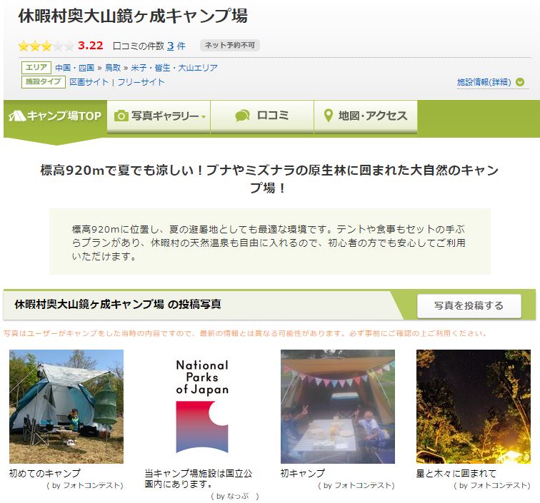
Task: Open the National Parks of Japan photo
Action: pyautogui.click(x=202, y=406)
